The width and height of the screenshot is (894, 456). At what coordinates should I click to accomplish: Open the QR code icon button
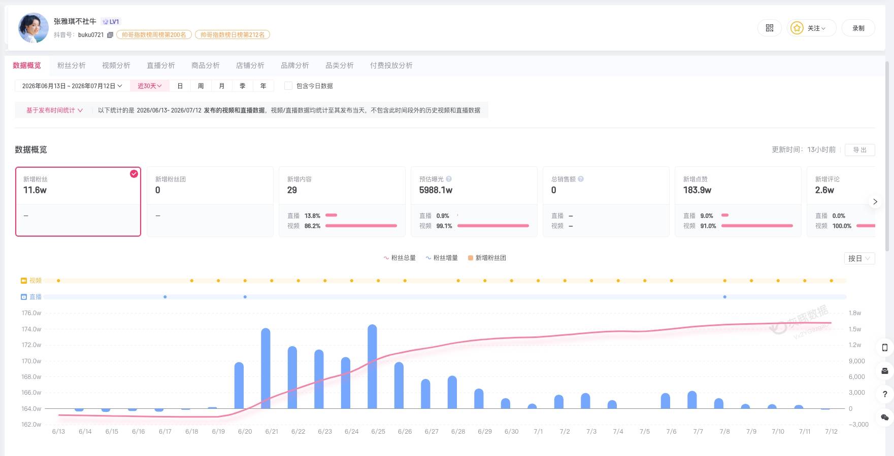coord(770,28)
